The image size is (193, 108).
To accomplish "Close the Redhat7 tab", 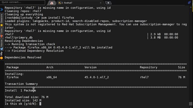I will pyautogui.click(x=100, y=3).
